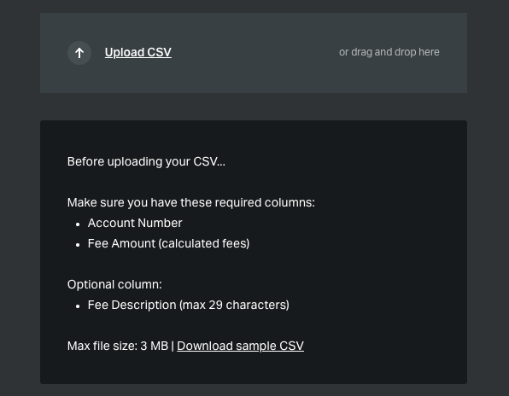The image size is (509, 396).
Task: Click the bullet beside Account Number
Action: [78, 224]
